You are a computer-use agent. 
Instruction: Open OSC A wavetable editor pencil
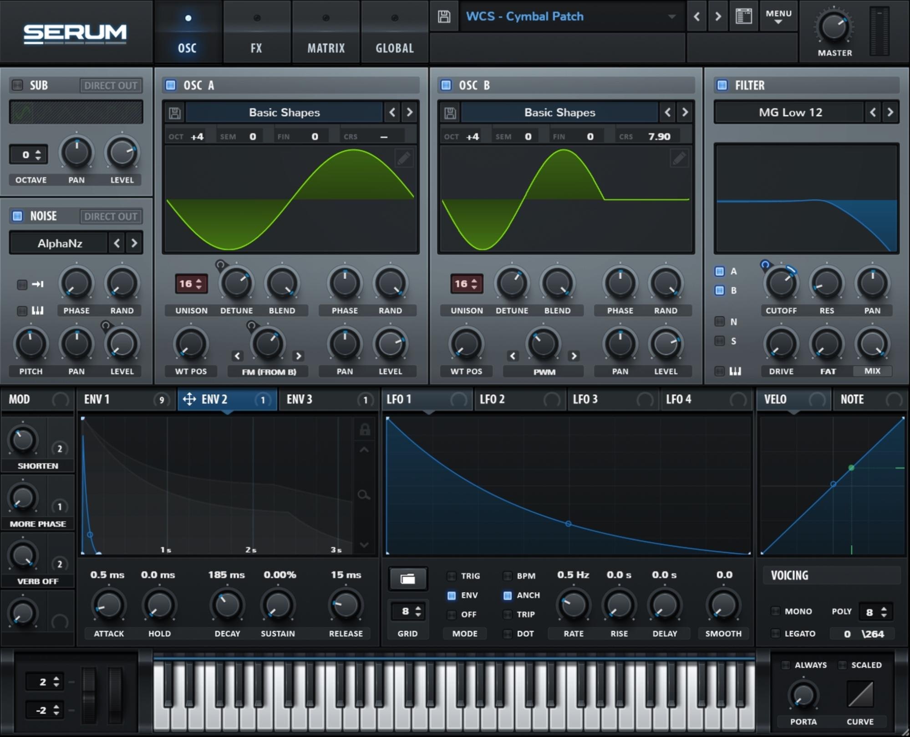(404, 158)
